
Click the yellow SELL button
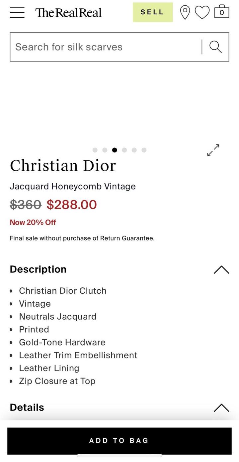[152, 12]
